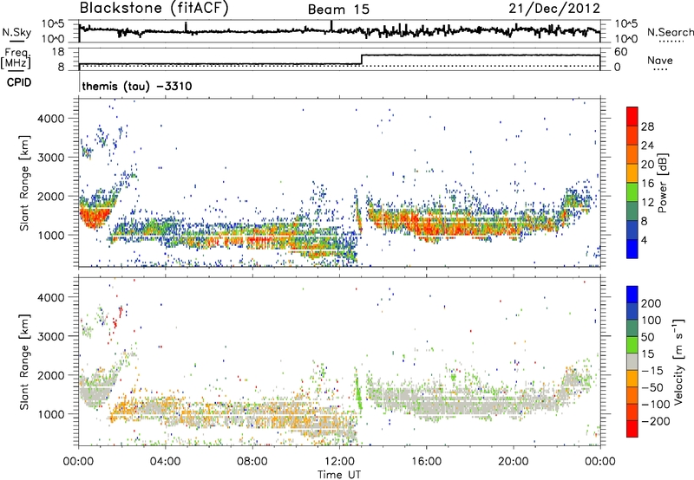Image resolution: width=694 pixels, height=480 pixels.
Task: Select Power colorbar segment between 24 and 28
Action: pyautogui.click(x=632, y=135)
